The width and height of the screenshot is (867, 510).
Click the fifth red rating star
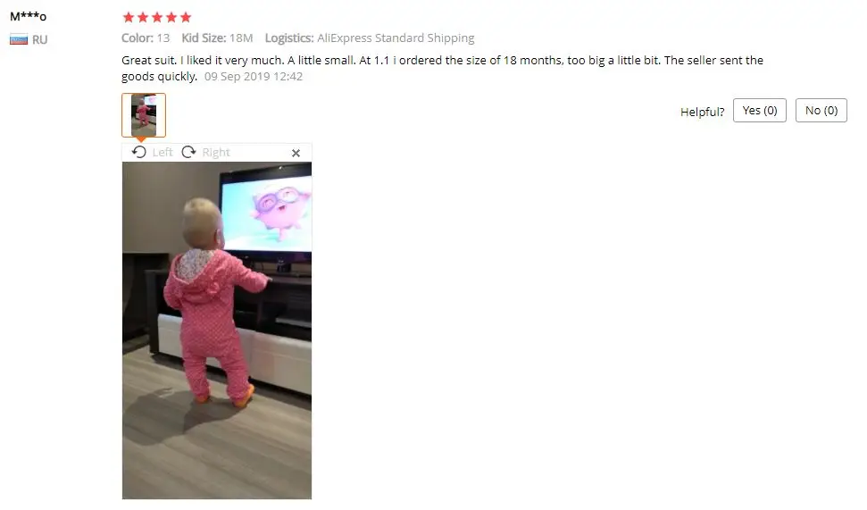[186, 17]
